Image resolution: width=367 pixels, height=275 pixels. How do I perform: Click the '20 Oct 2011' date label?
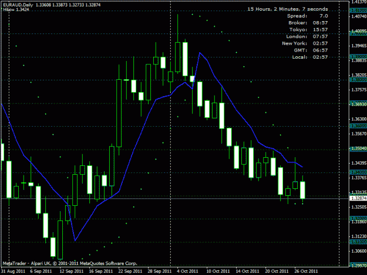click(277, 271)
